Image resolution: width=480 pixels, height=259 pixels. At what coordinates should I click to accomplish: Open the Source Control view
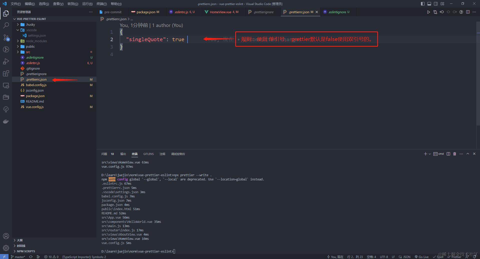click(x=6, y=37)
